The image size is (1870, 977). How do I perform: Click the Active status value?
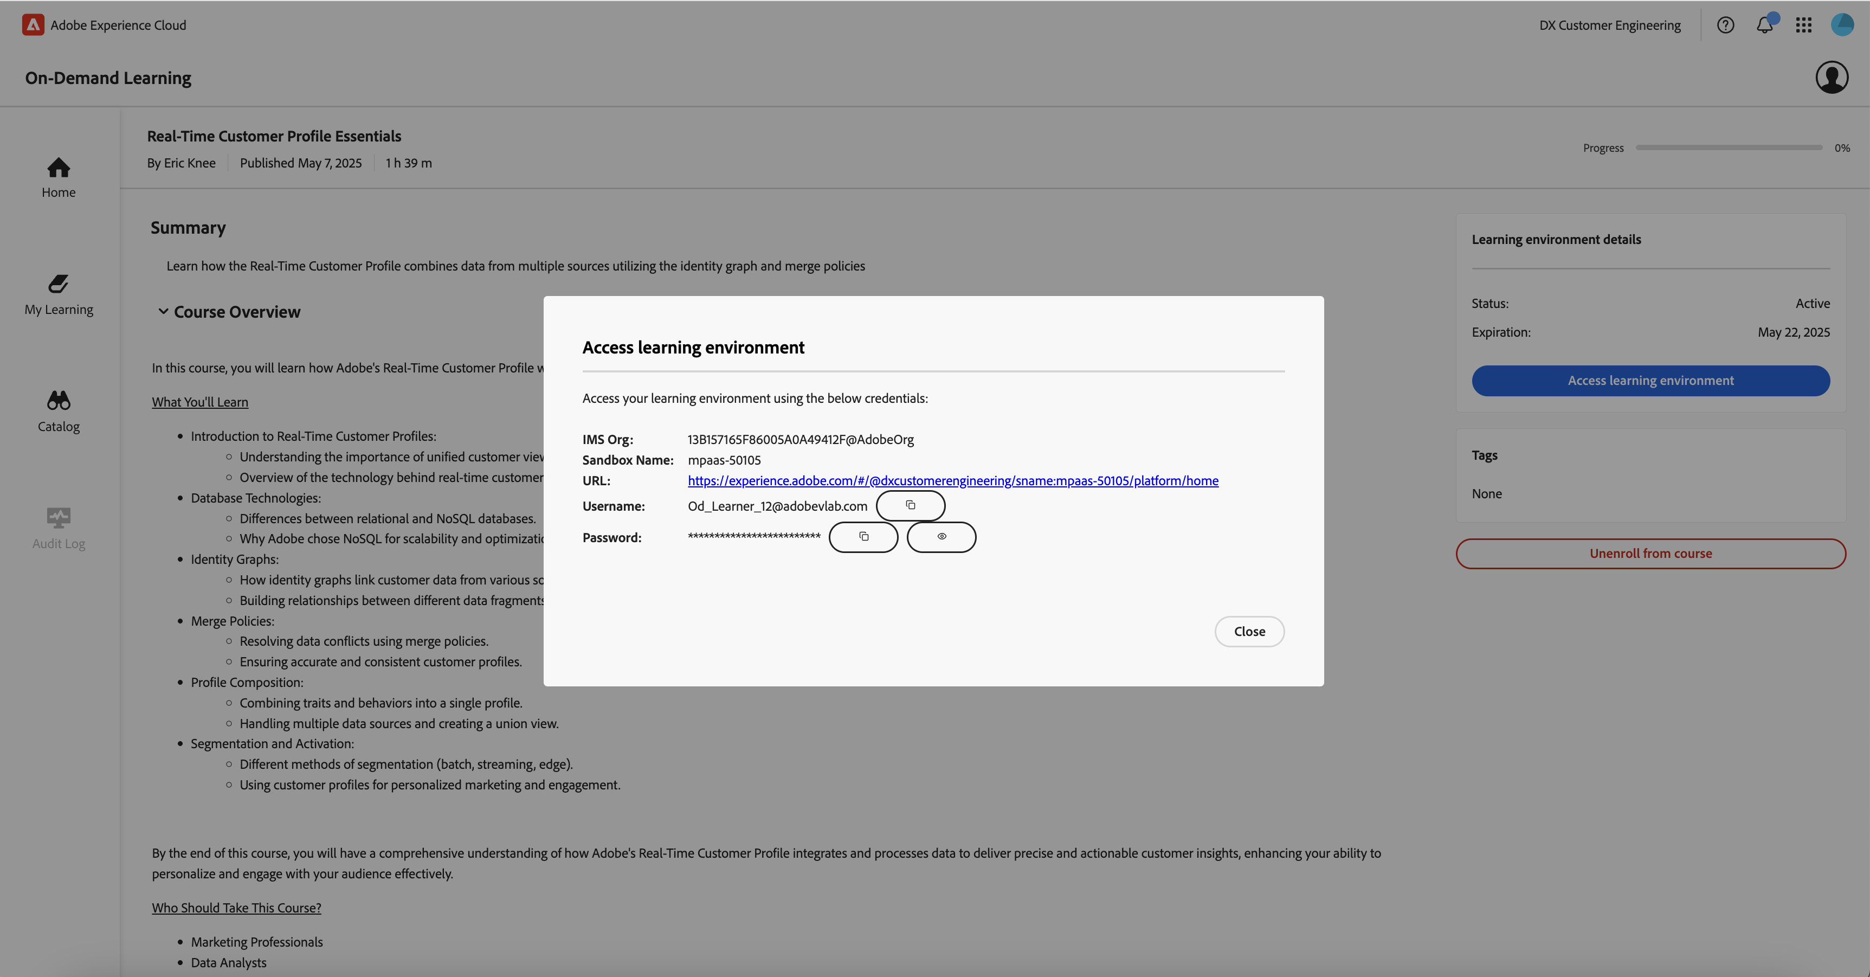(1812, 303)
